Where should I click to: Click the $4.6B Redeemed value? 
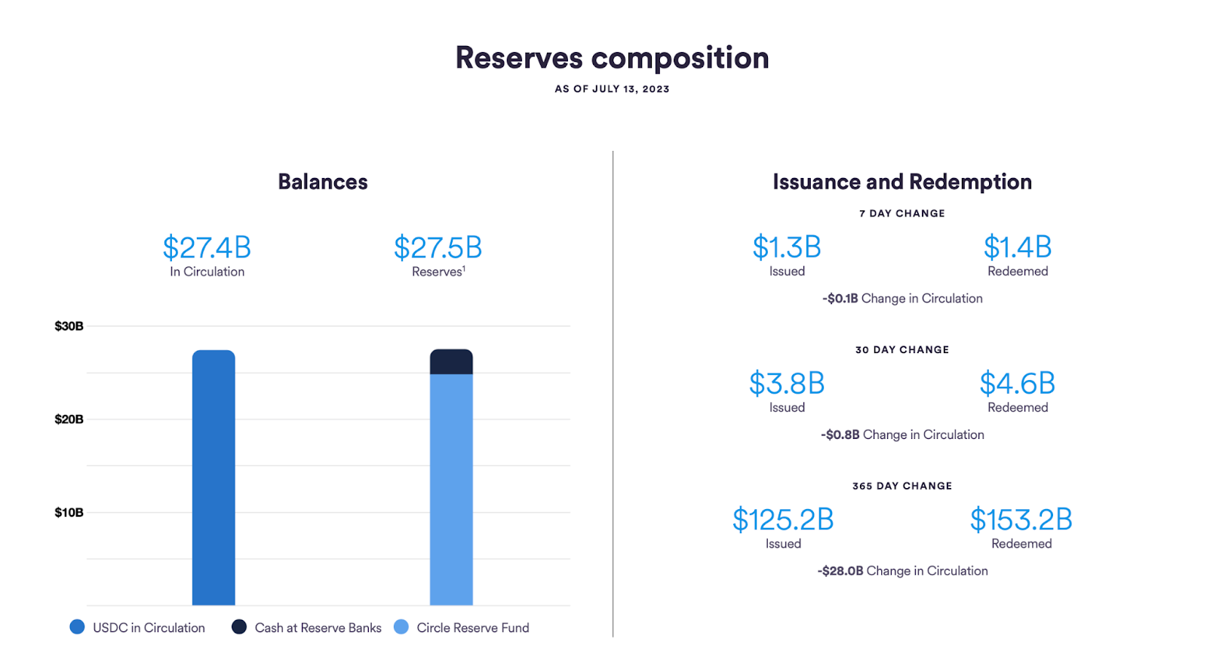click(x=1018, y=383)
